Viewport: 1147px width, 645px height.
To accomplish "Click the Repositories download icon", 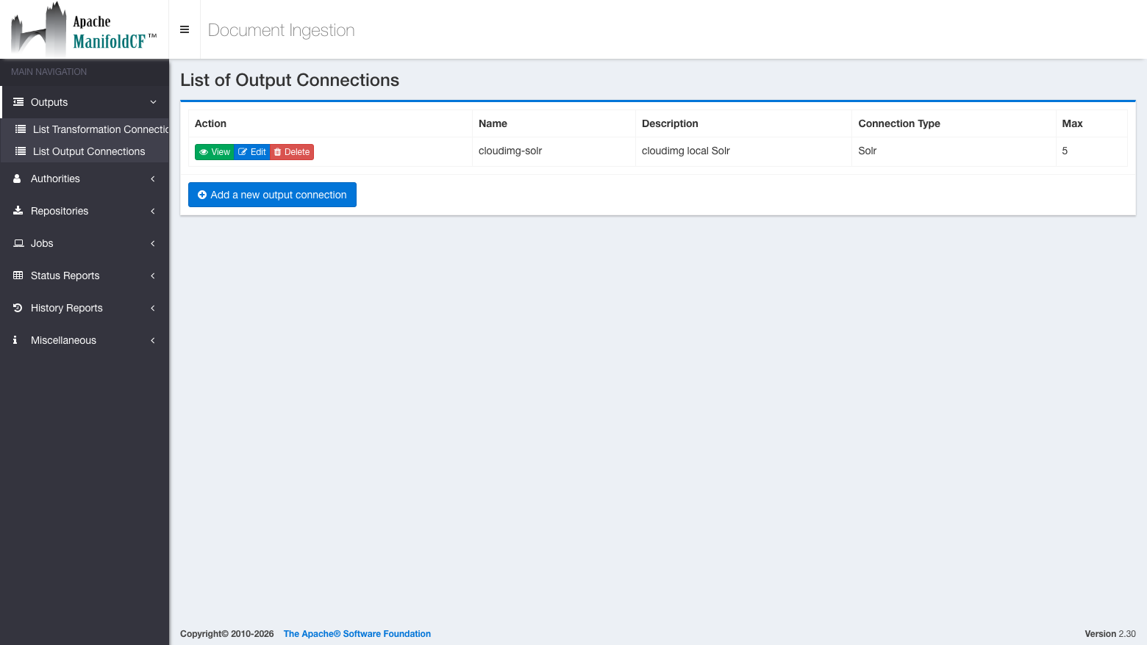I will click(x=18, y=211).
